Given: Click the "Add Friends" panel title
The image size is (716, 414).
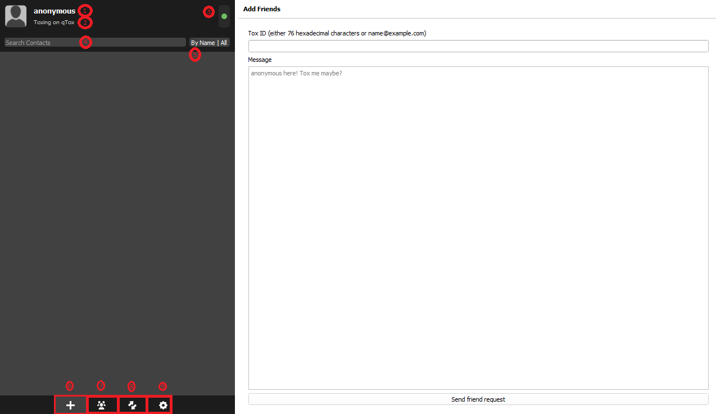Looking at the screenshot, I should [262, 9].
